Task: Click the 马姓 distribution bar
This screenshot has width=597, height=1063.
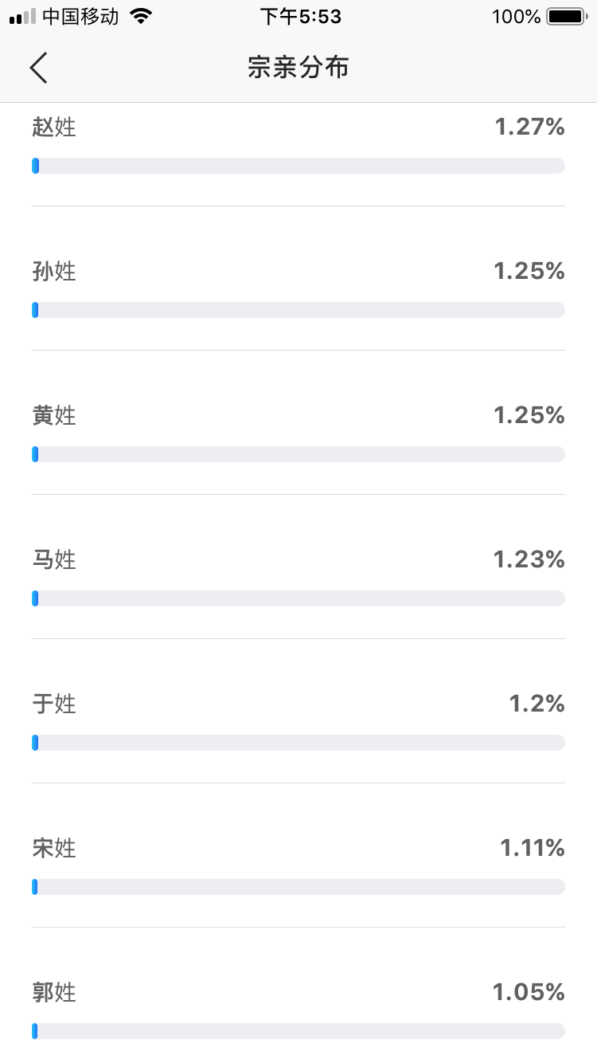Action: [298, 598]
